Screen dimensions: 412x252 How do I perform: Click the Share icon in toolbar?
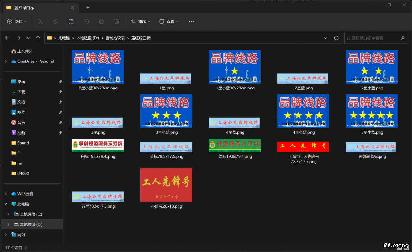coord(102,22)
